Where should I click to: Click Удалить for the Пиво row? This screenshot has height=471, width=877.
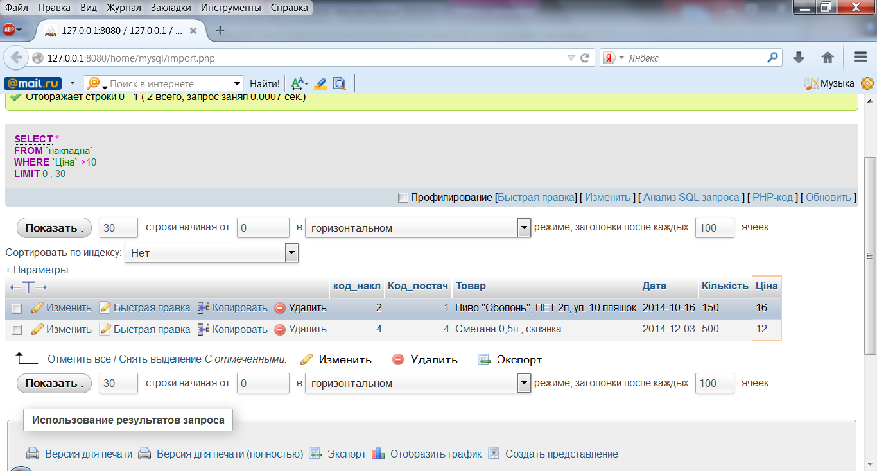click(300, 308)
